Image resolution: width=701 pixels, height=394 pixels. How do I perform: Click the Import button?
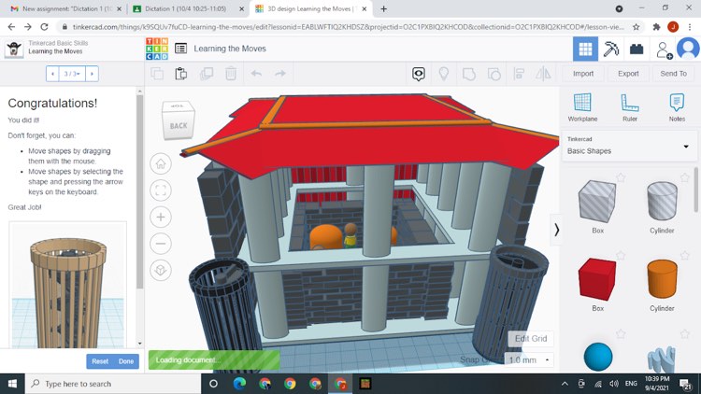583,74
